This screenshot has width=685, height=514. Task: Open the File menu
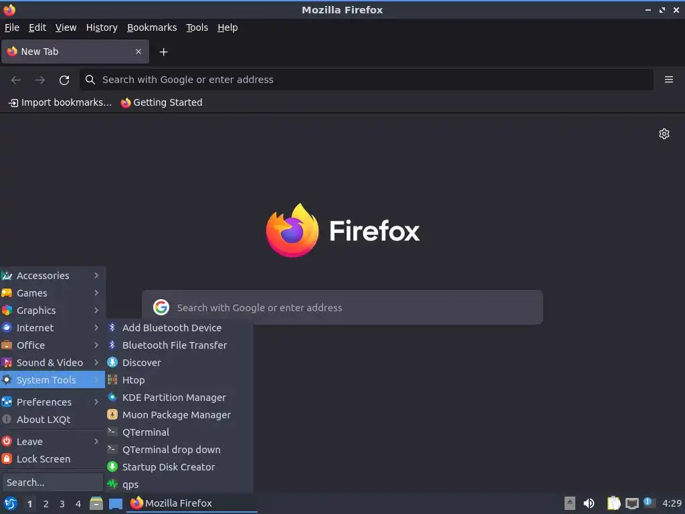tap(12, 27)
